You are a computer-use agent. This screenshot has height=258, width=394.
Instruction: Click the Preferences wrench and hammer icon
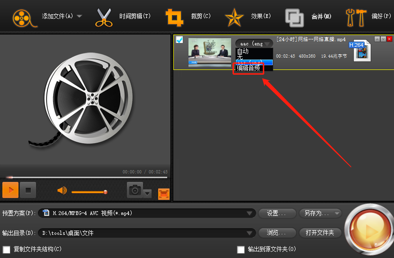point(356,17)
